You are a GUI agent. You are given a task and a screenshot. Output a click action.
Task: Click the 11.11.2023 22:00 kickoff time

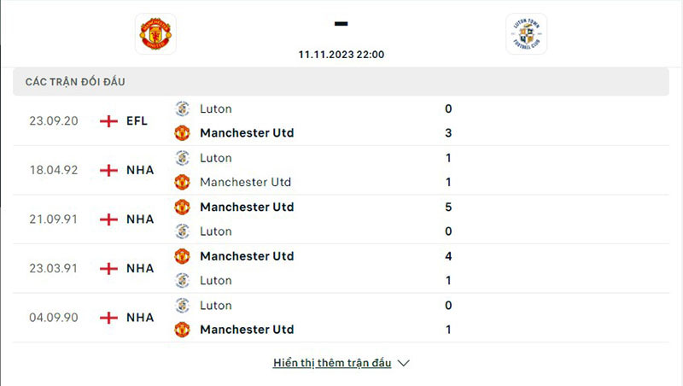click(341, 55)
